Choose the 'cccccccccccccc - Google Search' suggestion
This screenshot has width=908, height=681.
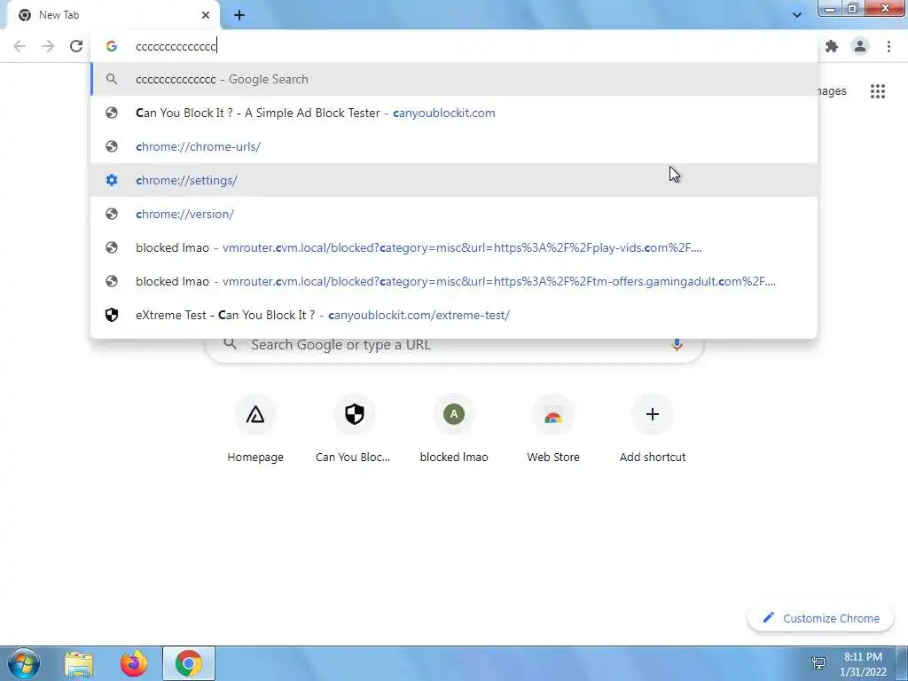(x=454, y=79)
